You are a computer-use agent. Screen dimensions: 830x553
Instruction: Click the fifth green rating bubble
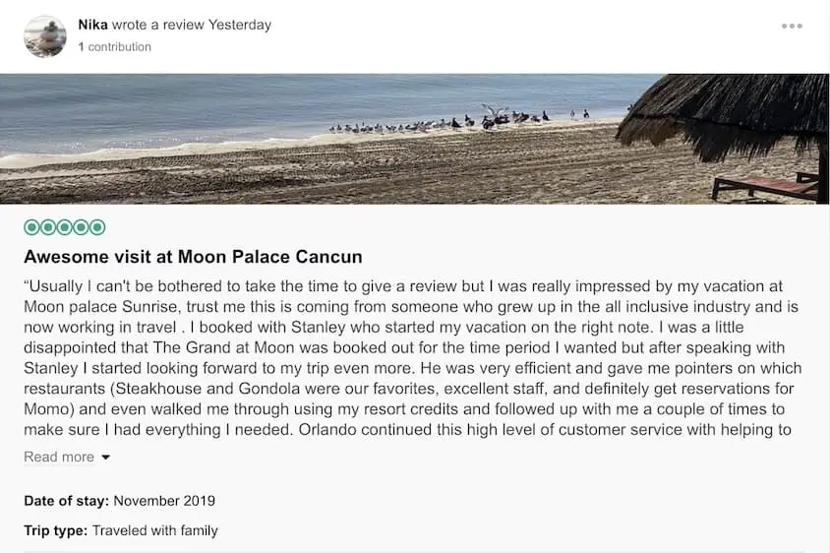click(x=97, y=227)
